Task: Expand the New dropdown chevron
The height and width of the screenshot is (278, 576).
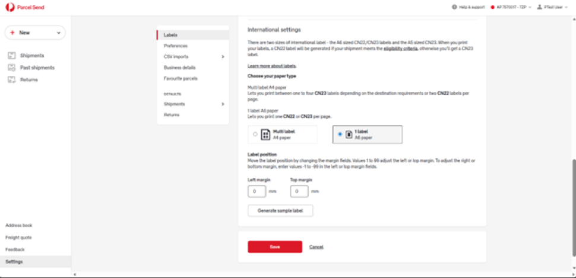Action: coord(58,33)
